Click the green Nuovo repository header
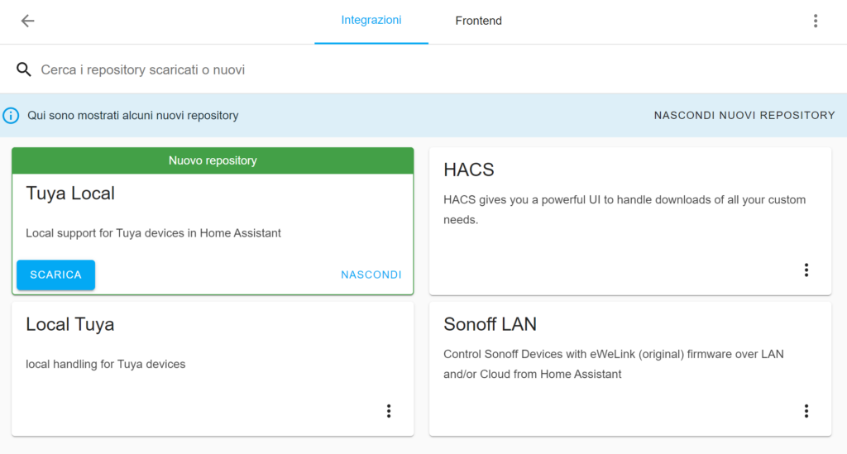This screenshot has height=454, width=847. (213, 160)
